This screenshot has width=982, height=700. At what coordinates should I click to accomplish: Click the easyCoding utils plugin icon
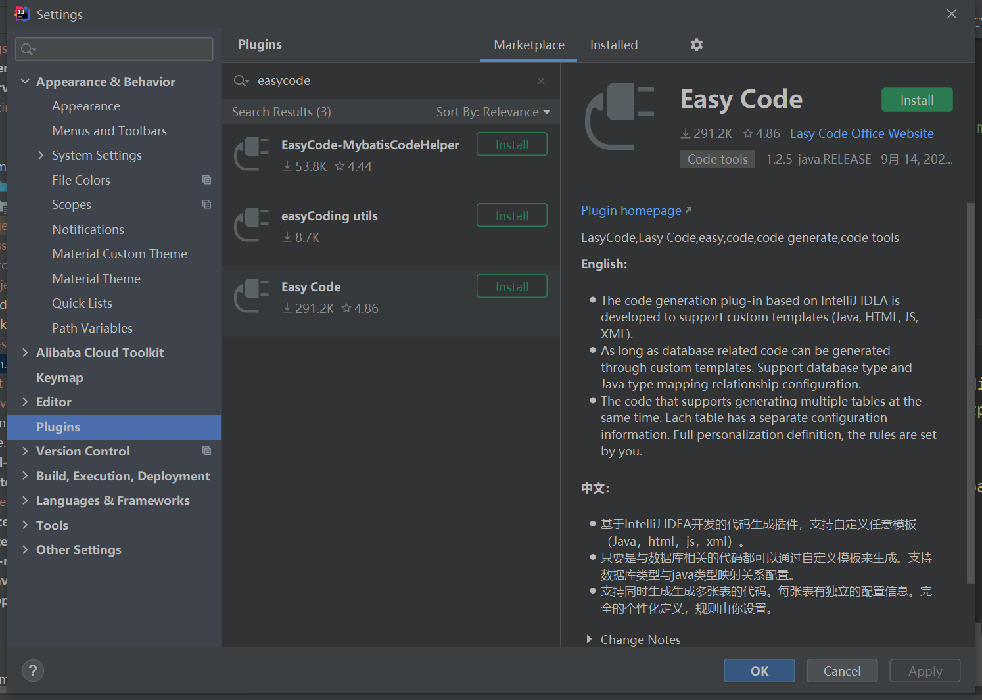[252, 225]
